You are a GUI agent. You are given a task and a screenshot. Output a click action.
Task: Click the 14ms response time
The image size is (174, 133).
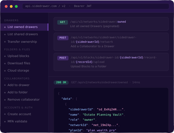click(x=136, y=82)
